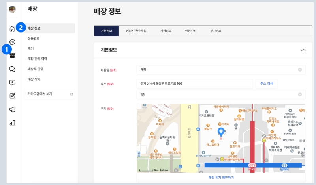
Task: Open the 가격정보 tab
Action: [x=166, y=31]
